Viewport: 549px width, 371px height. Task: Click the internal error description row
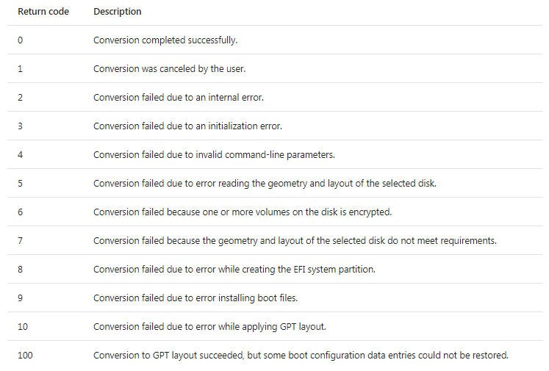coord(178,98)
